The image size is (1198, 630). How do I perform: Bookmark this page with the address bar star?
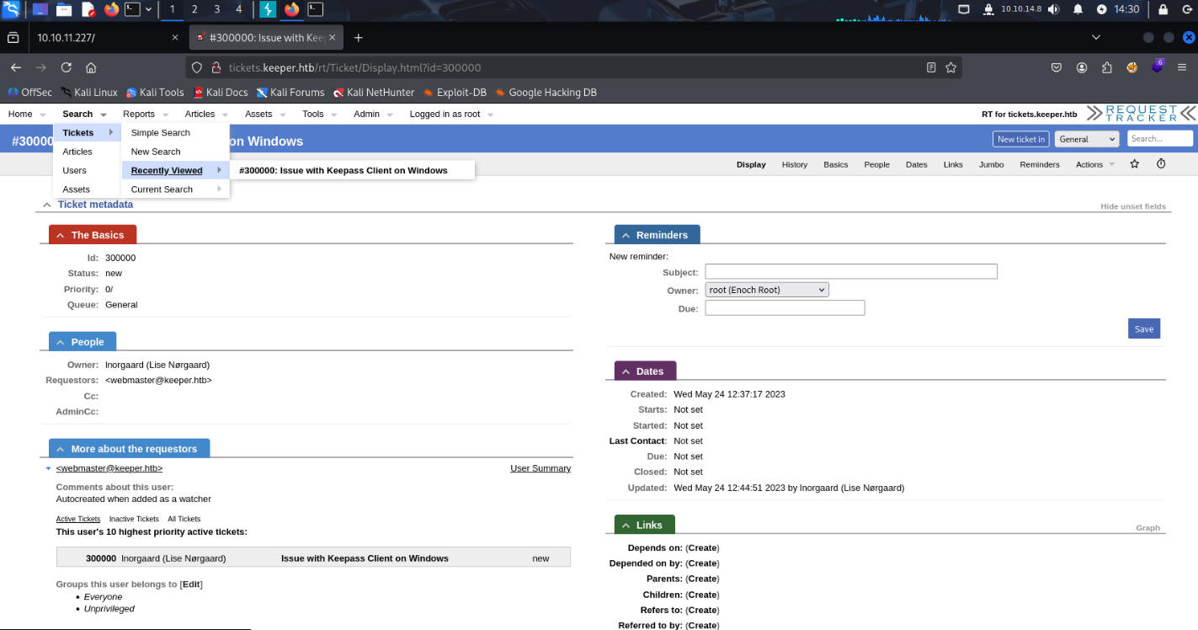[x=951, y=67]
